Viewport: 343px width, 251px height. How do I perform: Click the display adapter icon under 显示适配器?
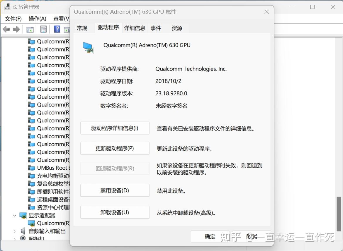click(31, 223)
